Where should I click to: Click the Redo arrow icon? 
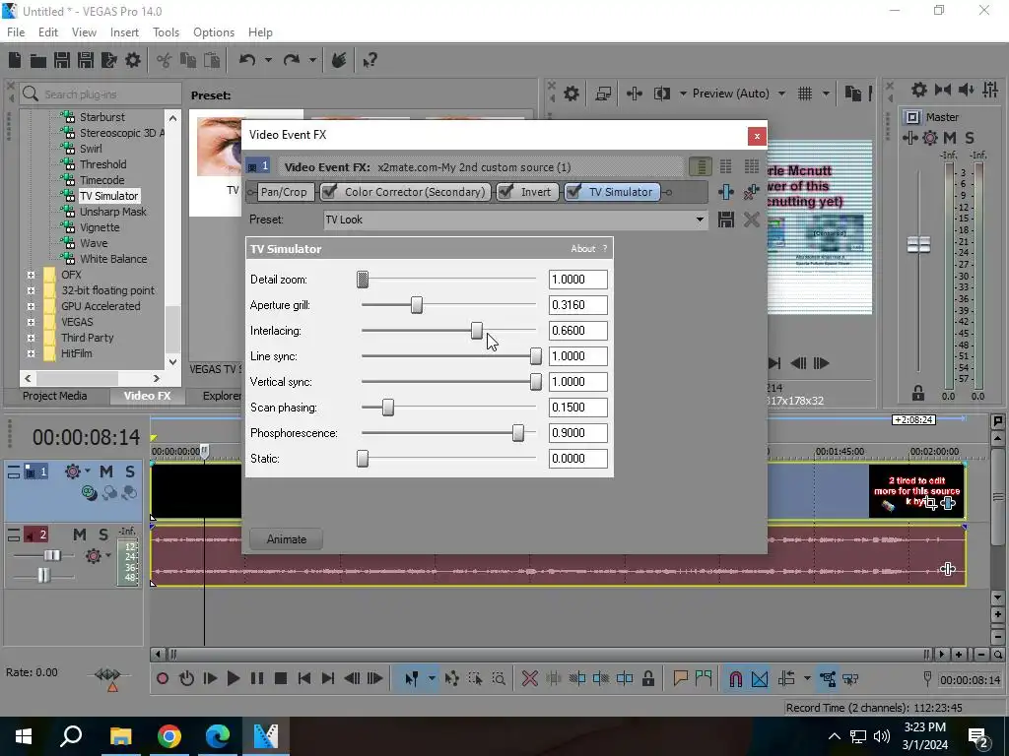[x=292, y=60]
